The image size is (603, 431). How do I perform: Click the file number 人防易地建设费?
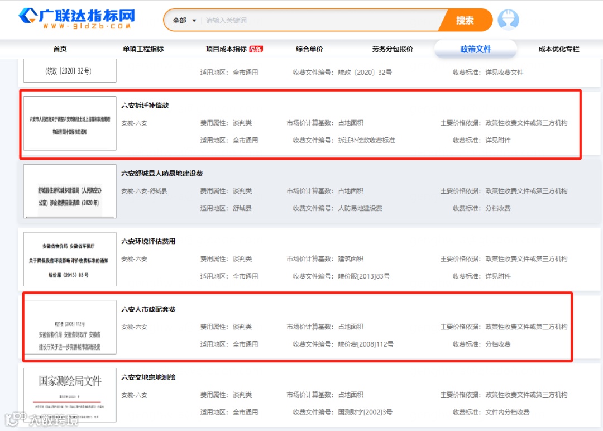pos(360,208)
